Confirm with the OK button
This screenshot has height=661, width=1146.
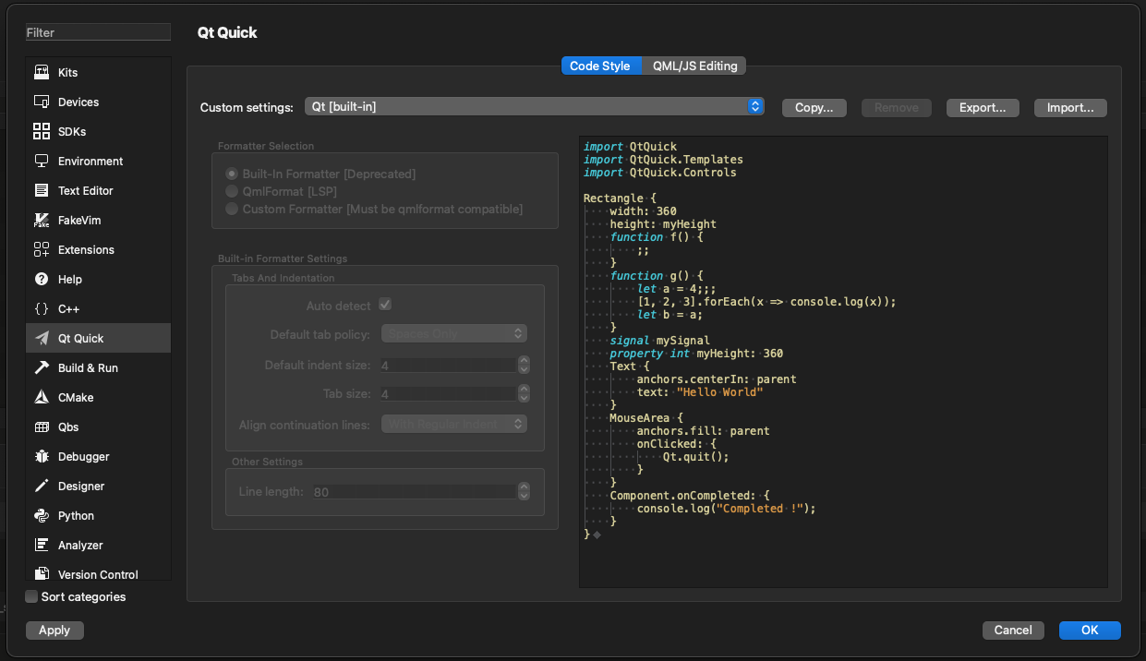1090,630
